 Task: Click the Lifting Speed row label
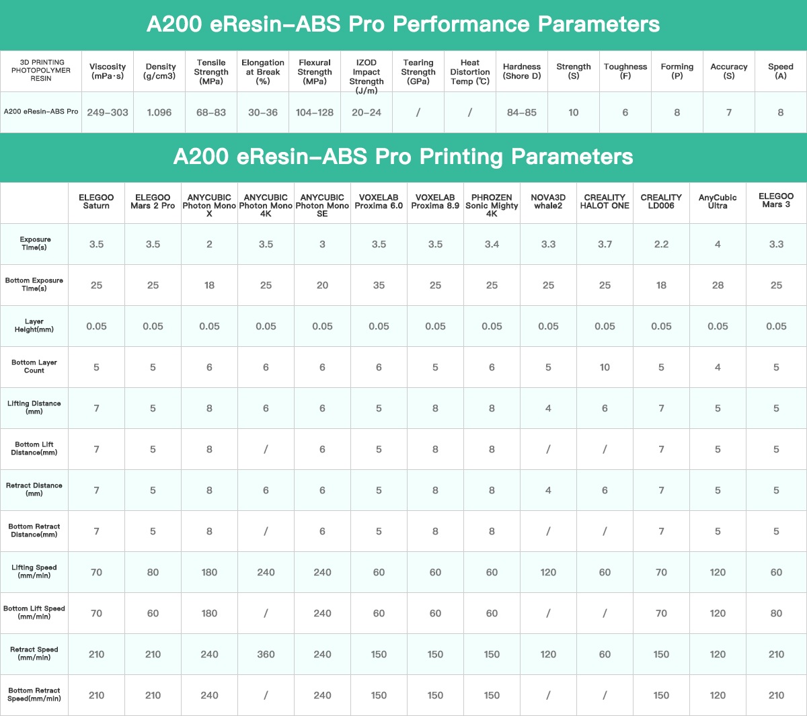pyautogui.click(x=34, y=571)
